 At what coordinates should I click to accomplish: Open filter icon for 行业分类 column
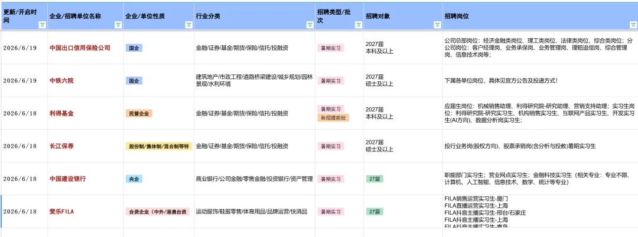click(x=310, y=25)
